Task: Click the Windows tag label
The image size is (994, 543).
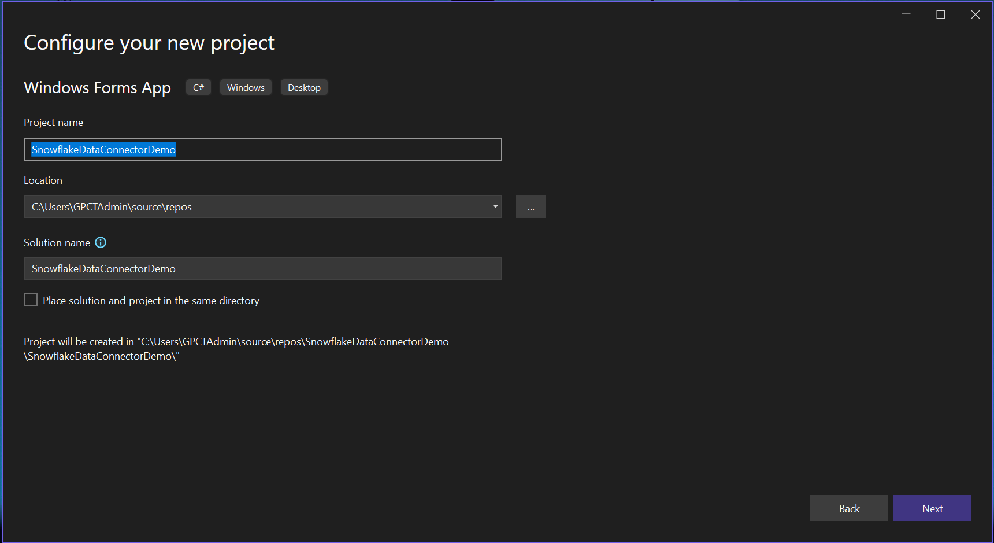Action: tap(246, 87)
